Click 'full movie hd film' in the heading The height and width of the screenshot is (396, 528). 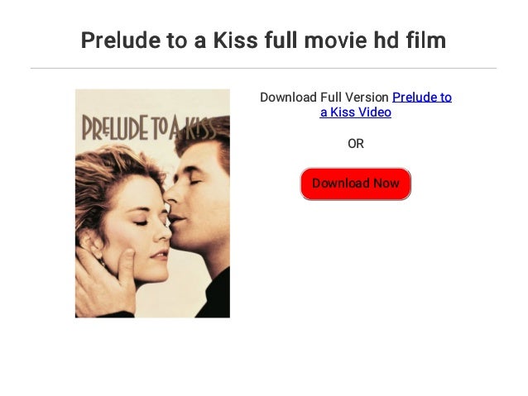pyautogui.click(x=355, y=40)
